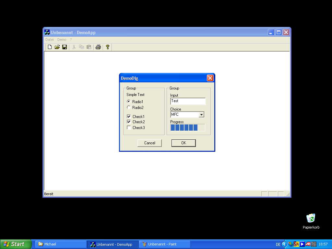
Task: Click the Print toolbar icon
Action: click(x=98, y=47)
